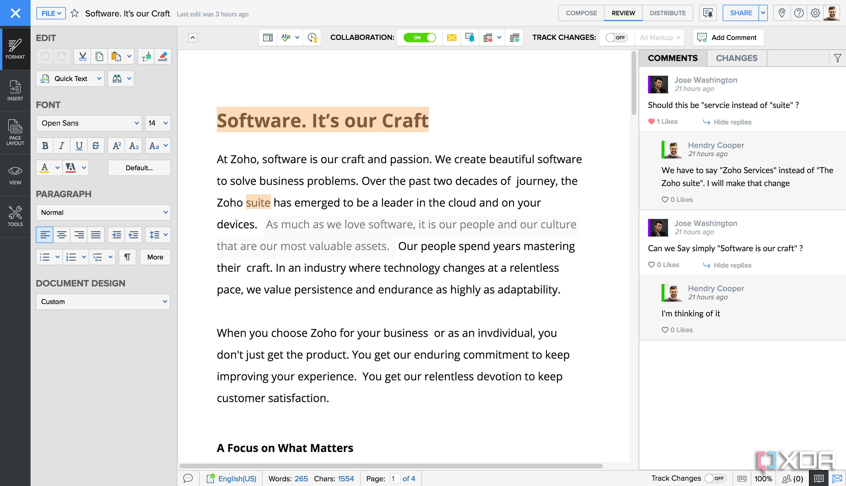Open the View sidebar panel
Image resolution: width=846 pixels, height=486 pixels.
[15, 175]
